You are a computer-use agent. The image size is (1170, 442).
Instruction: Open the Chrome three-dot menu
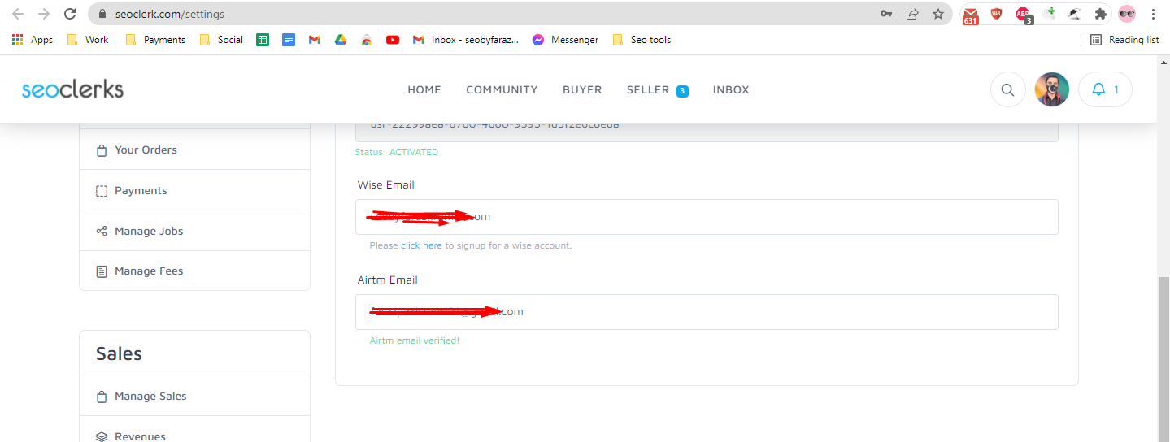(1153, 14)
